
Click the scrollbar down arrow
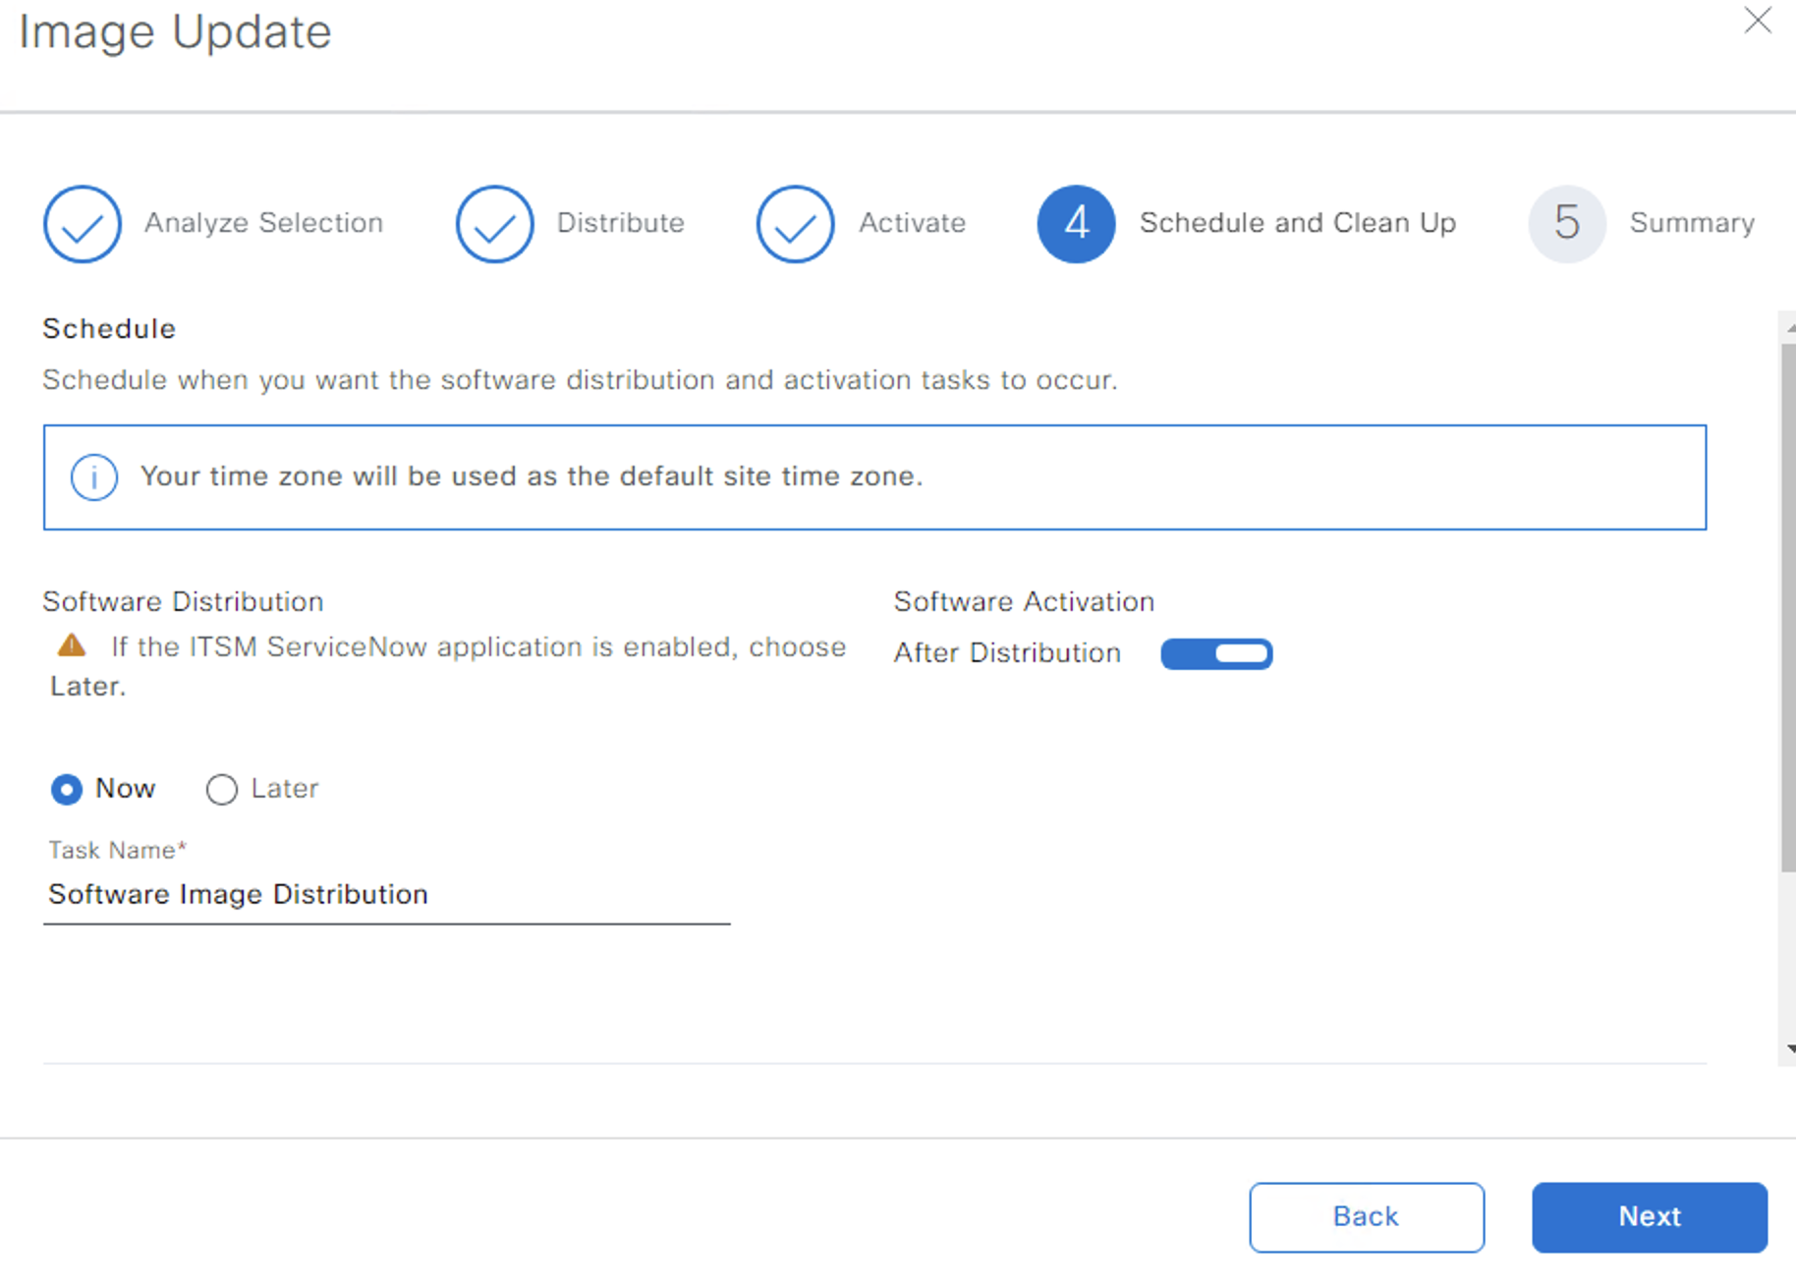point(1790,1049)
